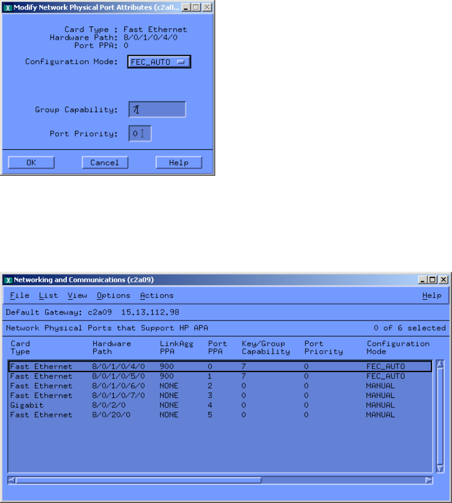Click the vertical scrollbar down arrow
The image size is (452, 503).
pyautogui.click(x=440, y=469)
